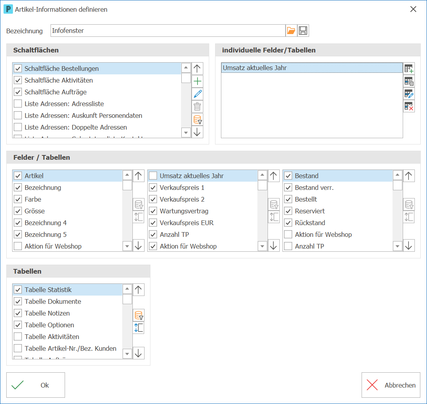
Task: Move Tabellen entry down with arrow
Action: [139, 353]
